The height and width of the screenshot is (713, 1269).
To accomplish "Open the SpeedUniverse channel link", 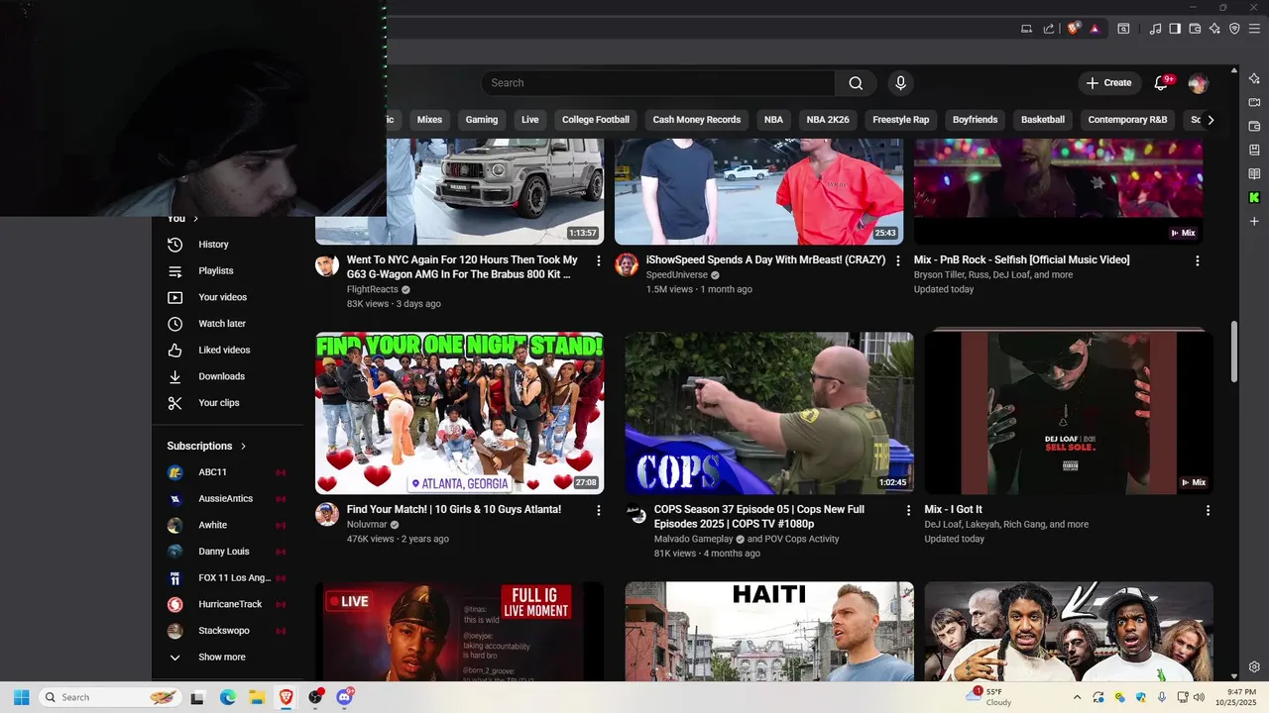I will coord(677,275).
